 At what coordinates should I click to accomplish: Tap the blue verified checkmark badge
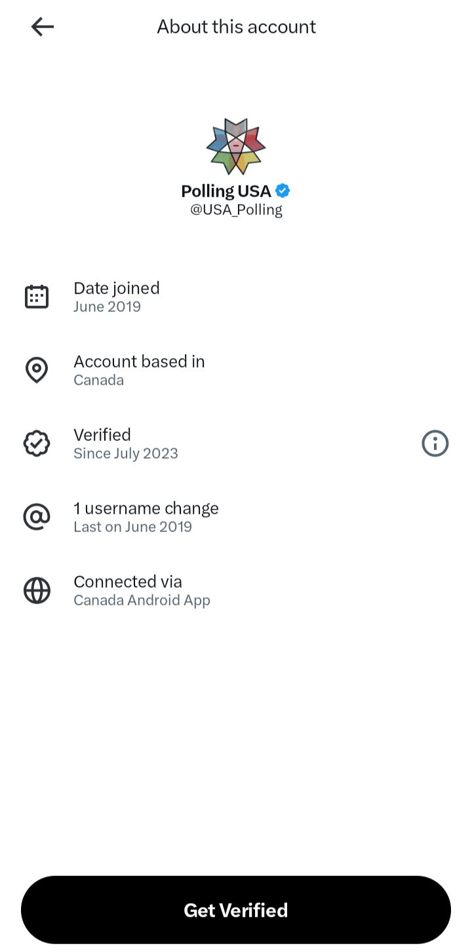coord(283,191)
